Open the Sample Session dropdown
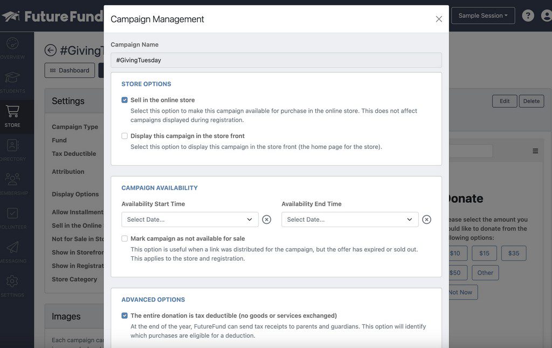552x348 pixels. click(x=483, y=16)
